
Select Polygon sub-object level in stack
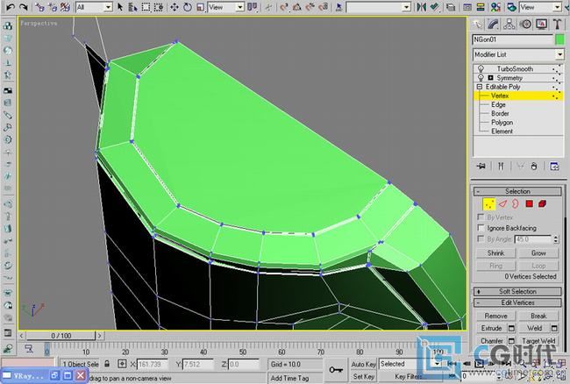click(x=502, y=123)
